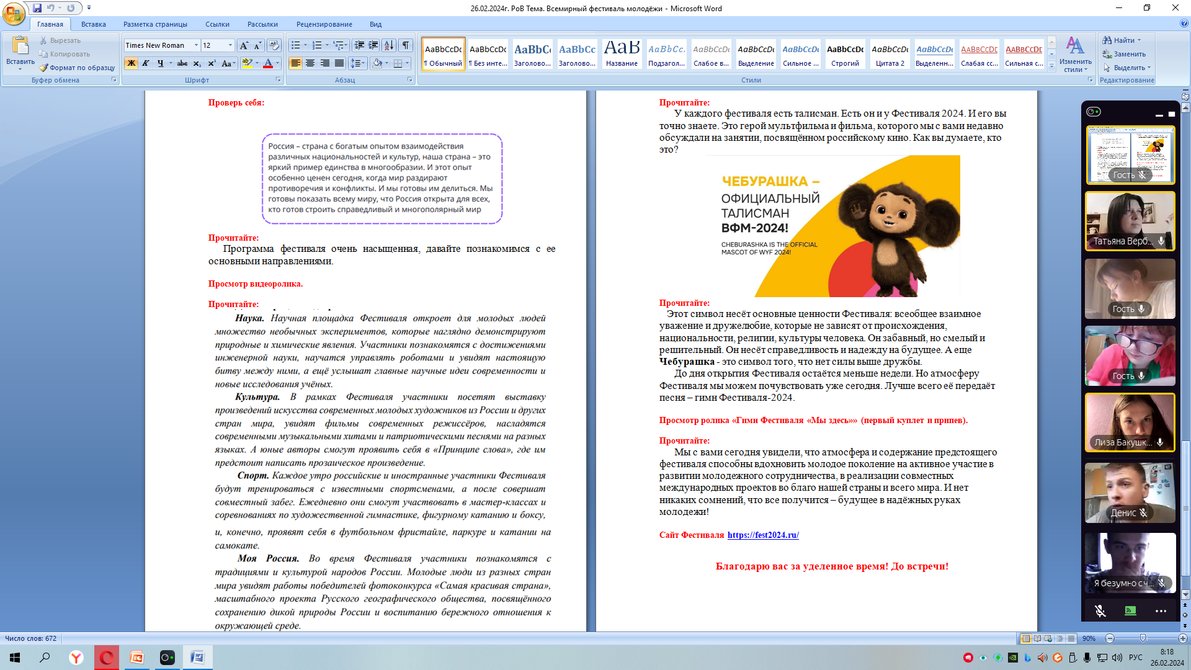Increase paragraph indent
The width and height of the screenshot is (1191, 670).
373,45
